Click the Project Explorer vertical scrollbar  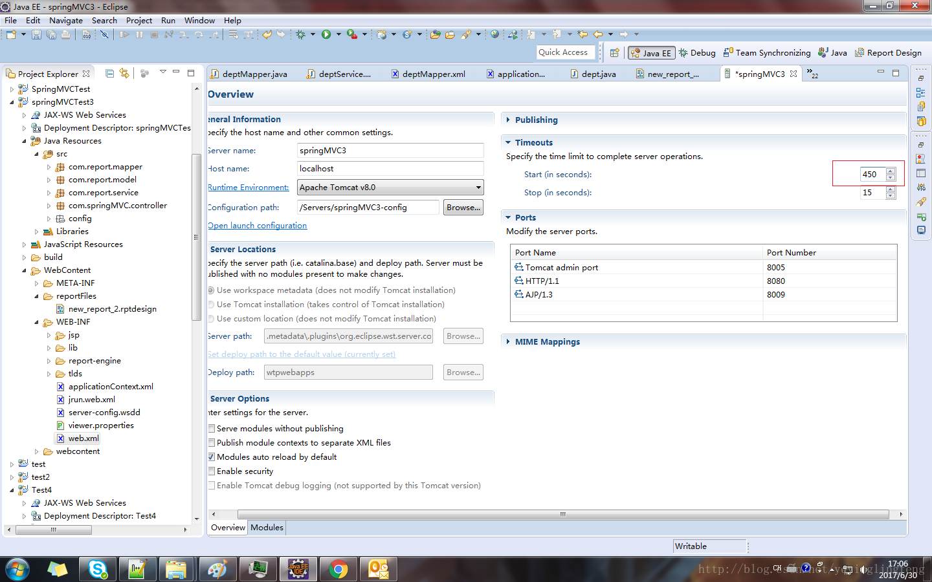click(197, 237)
